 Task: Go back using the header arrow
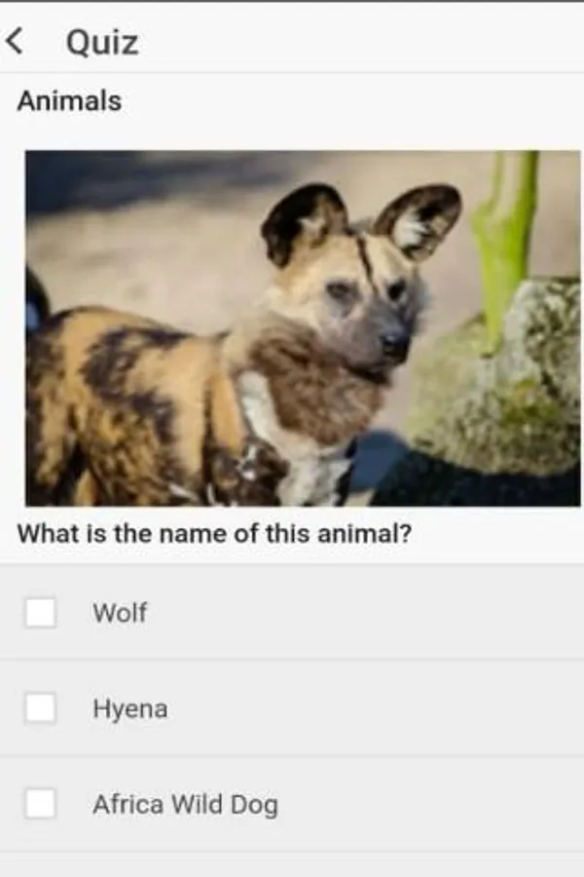coord(15,41)
